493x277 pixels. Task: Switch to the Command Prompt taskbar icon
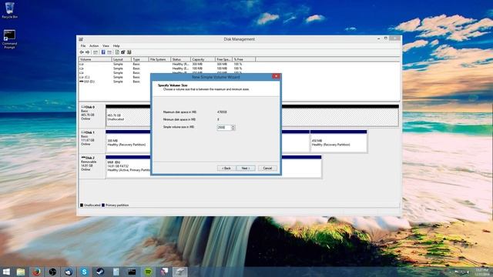(x=132, y=272)
